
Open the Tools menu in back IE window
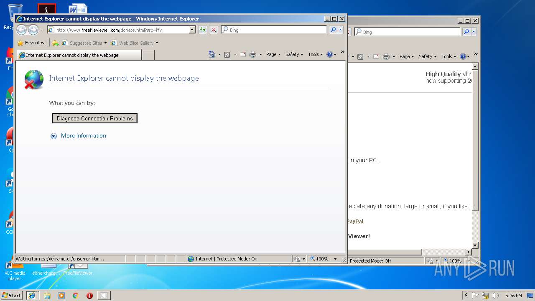pos(449,56)
